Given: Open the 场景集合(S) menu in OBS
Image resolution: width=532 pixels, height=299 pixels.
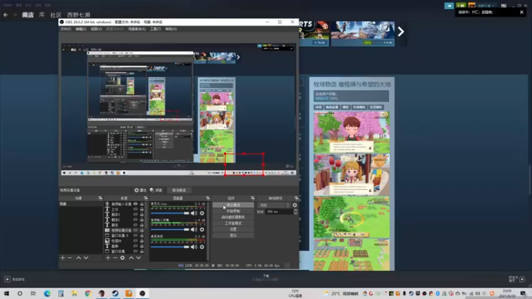Looking at the screenshot, I should 137,29.
